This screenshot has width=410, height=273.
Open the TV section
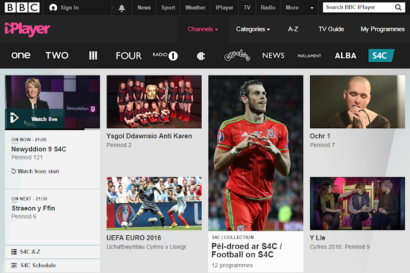point(247,8)
